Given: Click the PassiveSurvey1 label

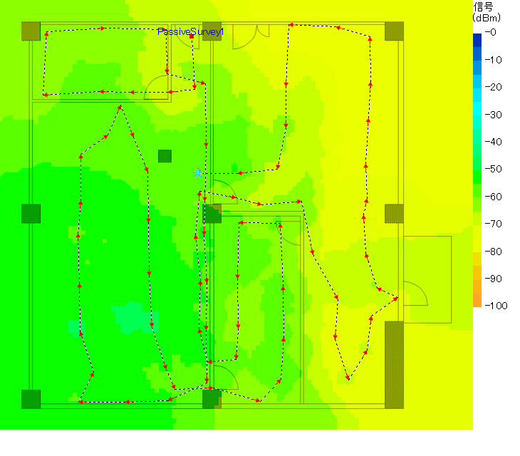Looking at the screenshot, I should pyautogui.click(x=190, y=31).
